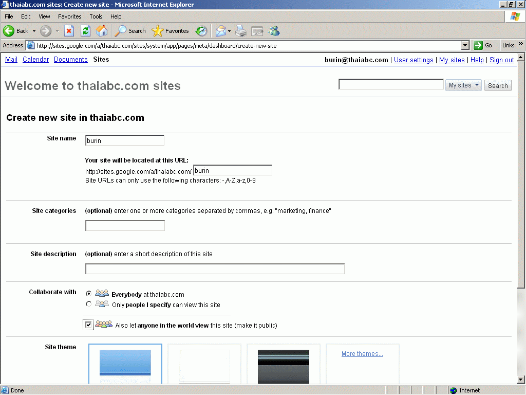Click the Sign out link
526x395 pixels.
click(x=501, y=60)
